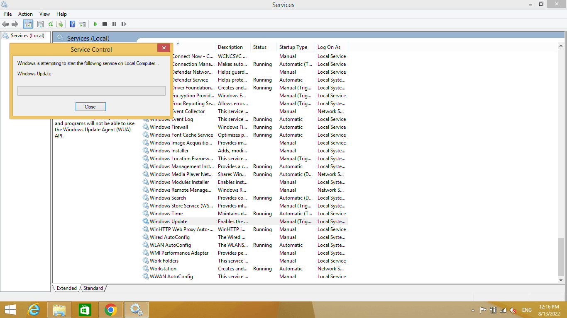Click the Forward arrow in toolbar
567x318 pixels.
15,24
